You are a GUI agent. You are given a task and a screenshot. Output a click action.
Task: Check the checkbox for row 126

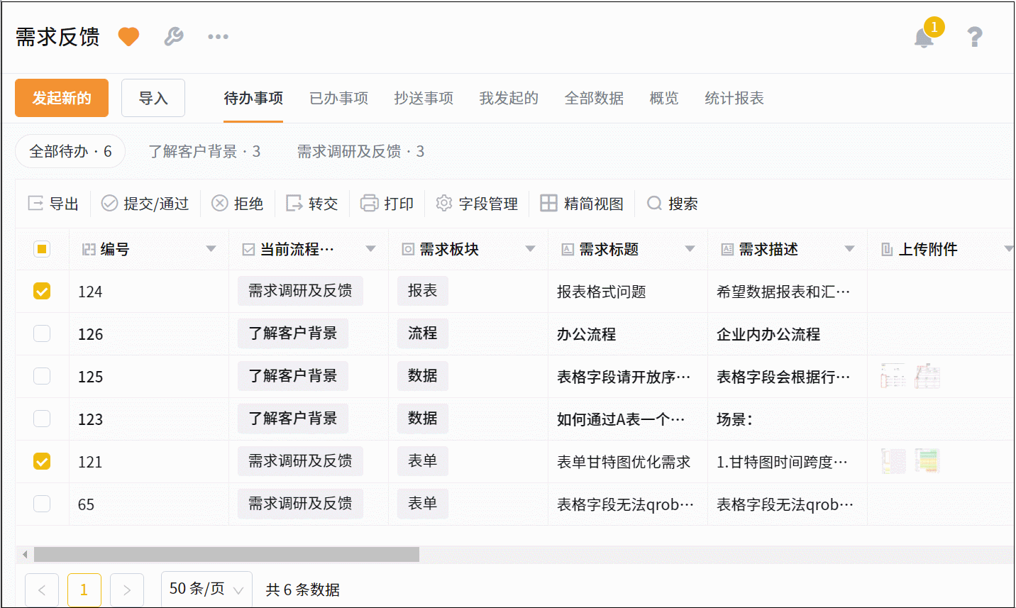(42, 333)
